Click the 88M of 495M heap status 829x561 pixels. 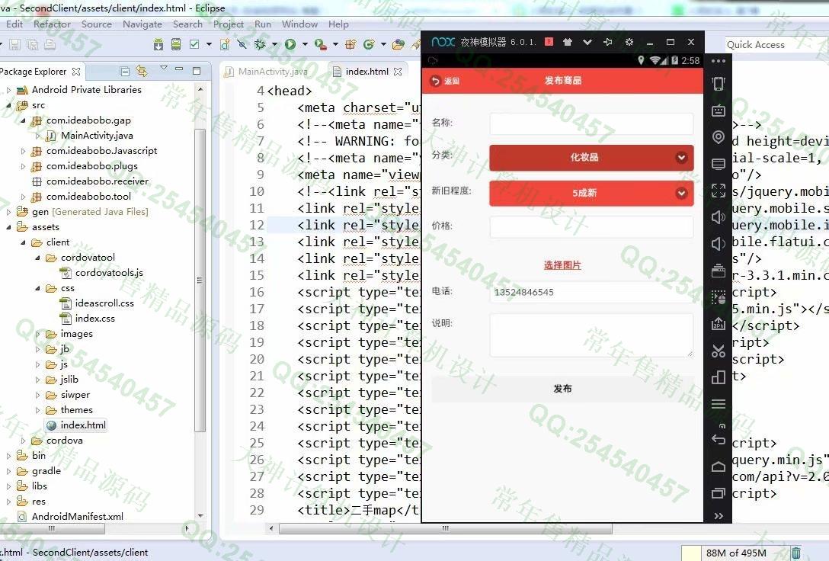coord(735,553)
